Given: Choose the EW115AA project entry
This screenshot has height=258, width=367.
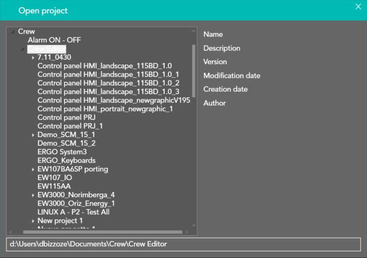Looking at the screenshot, I should pos(54,186).
